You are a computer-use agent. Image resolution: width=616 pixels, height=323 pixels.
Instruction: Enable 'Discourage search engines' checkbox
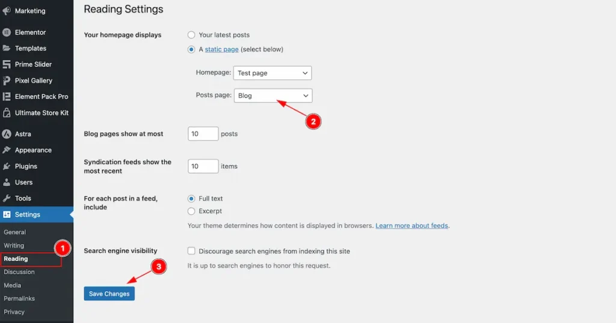coord(191,252)
